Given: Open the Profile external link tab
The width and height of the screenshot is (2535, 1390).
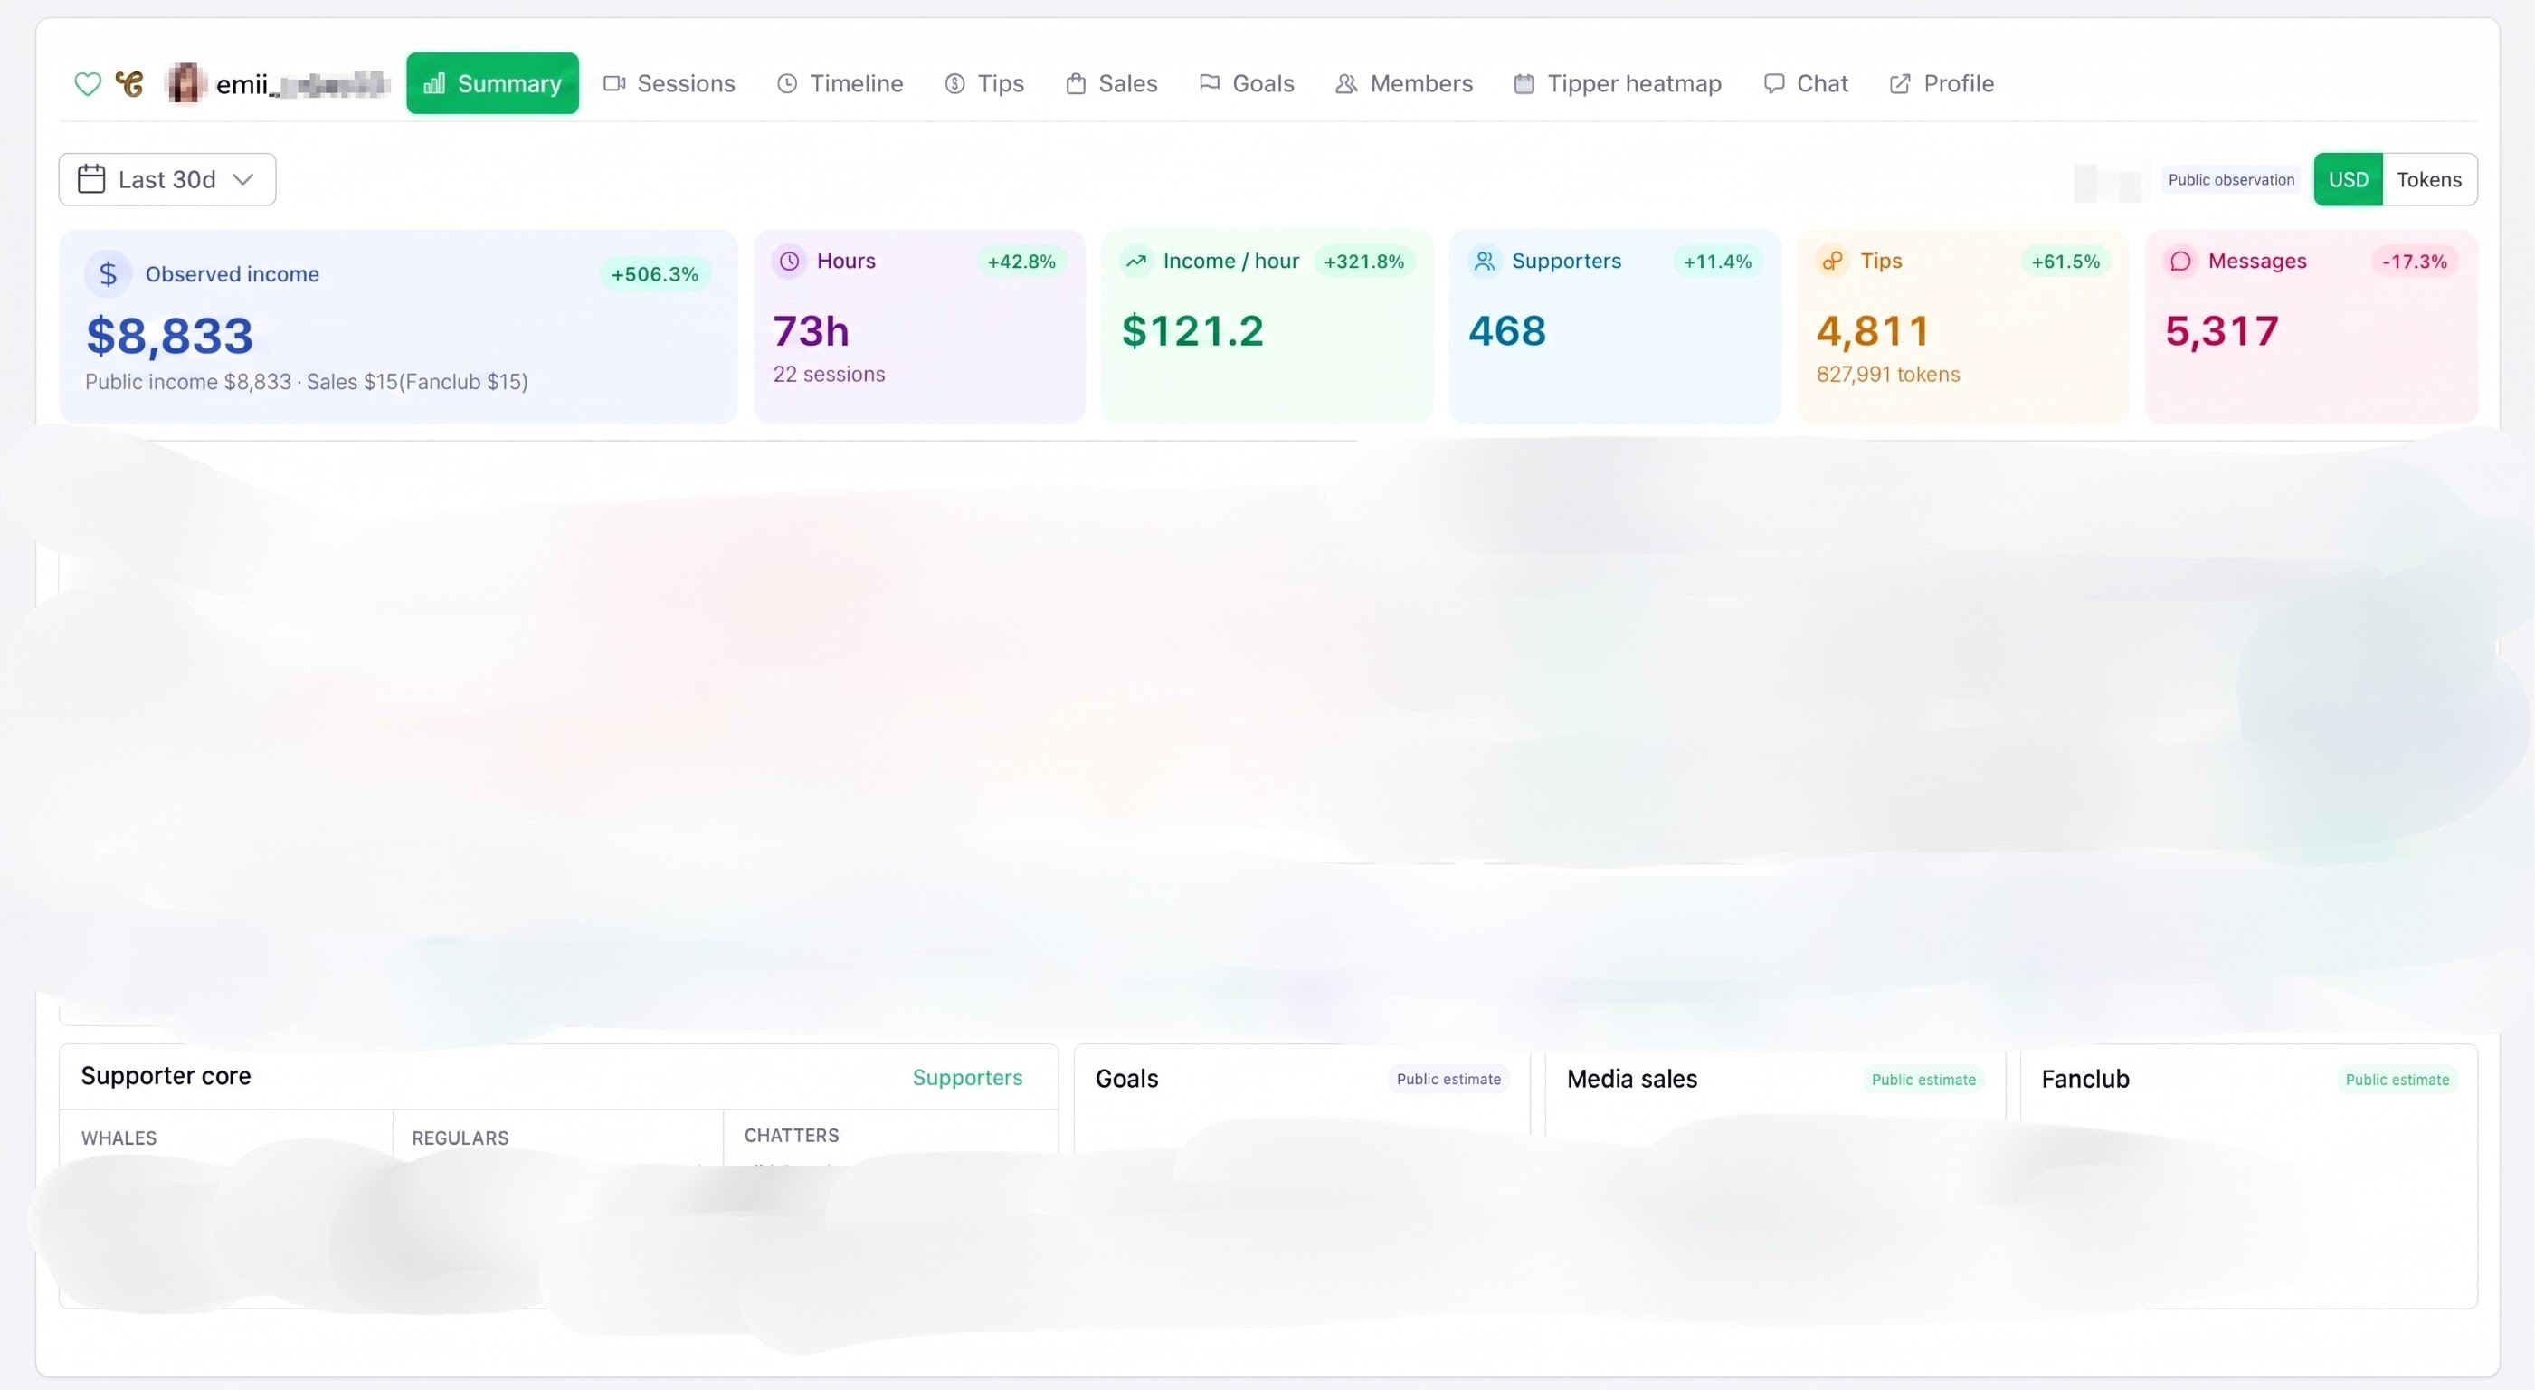Looking at the screenshot, I should [x=1941, y=83].
